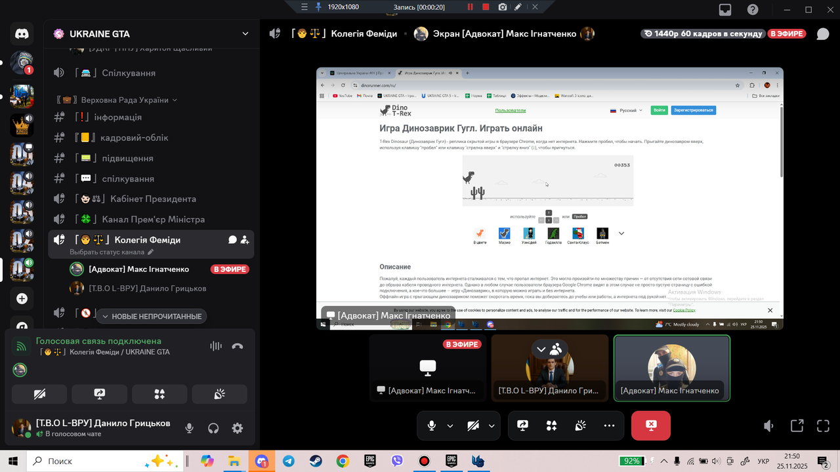The image size is (840, 472).
Task: Set channel status Выбрать статус канала
Action: 112,252
